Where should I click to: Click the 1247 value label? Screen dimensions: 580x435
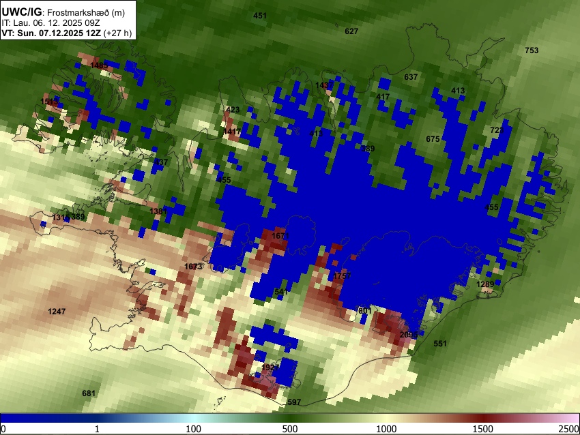pos(57,312)
